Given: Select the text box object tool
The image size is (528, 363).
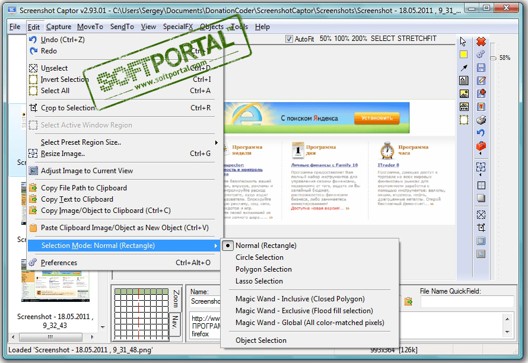Looking at the screenshot, I should (x=464, y=81).
